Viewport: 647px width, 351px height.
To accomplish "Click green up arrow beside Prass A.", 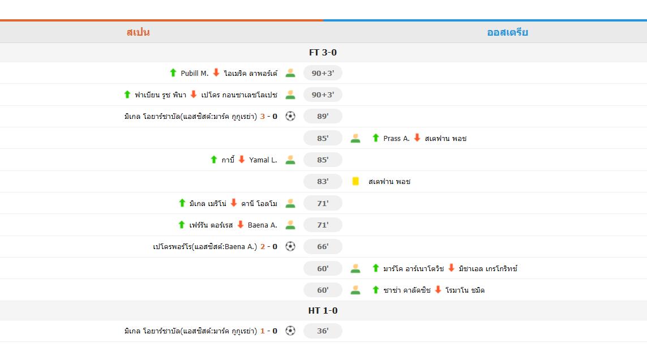I will pos(375,138).
